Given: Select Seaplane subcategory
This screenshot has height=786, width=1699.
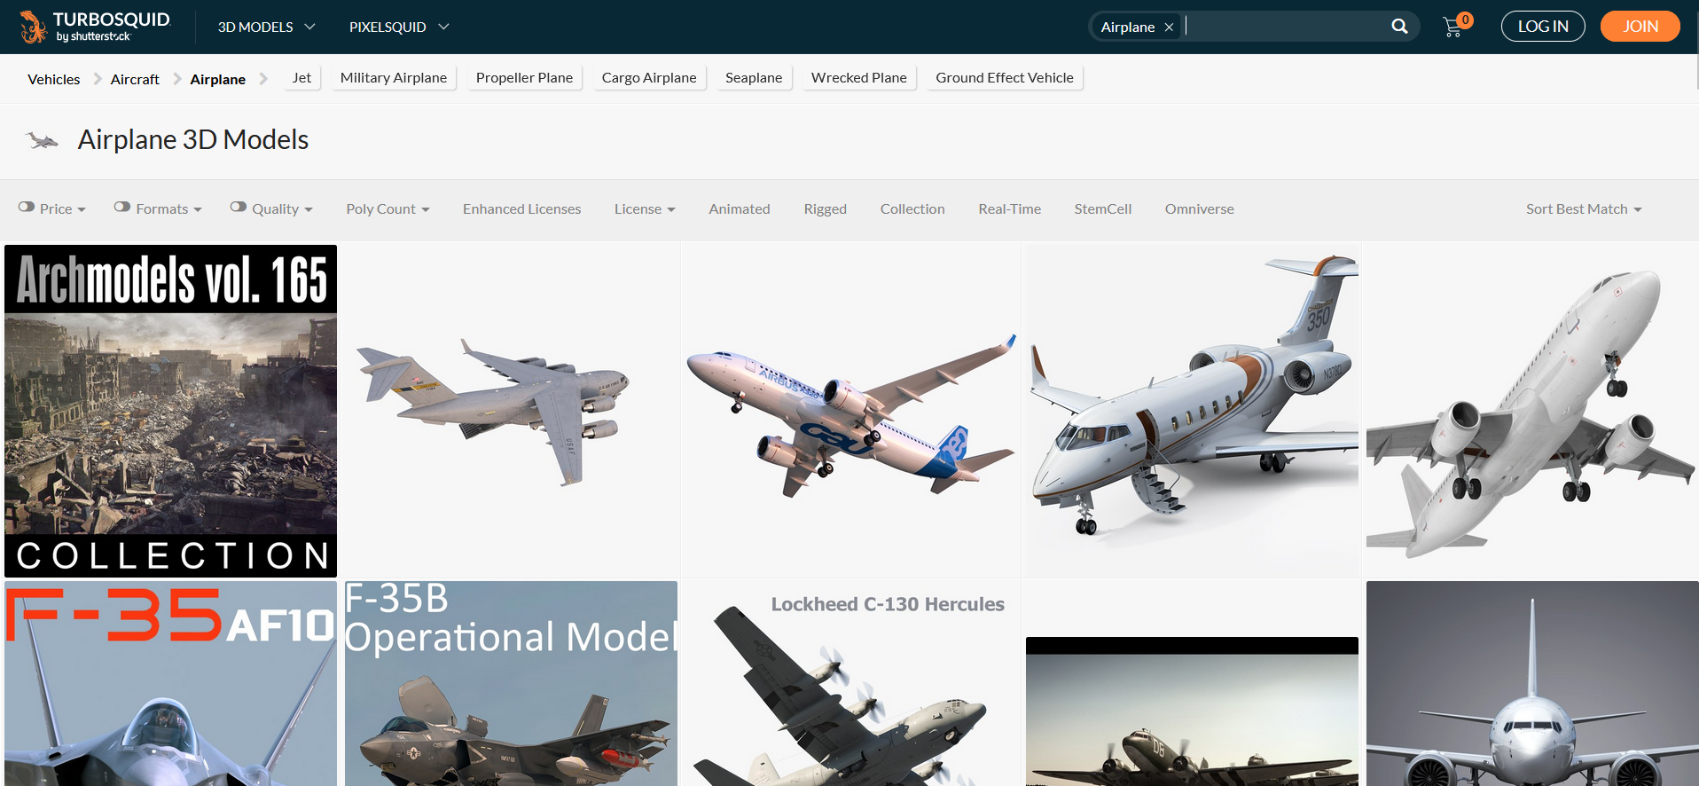Looking at the screenshot, I should [x=754, y=78].
